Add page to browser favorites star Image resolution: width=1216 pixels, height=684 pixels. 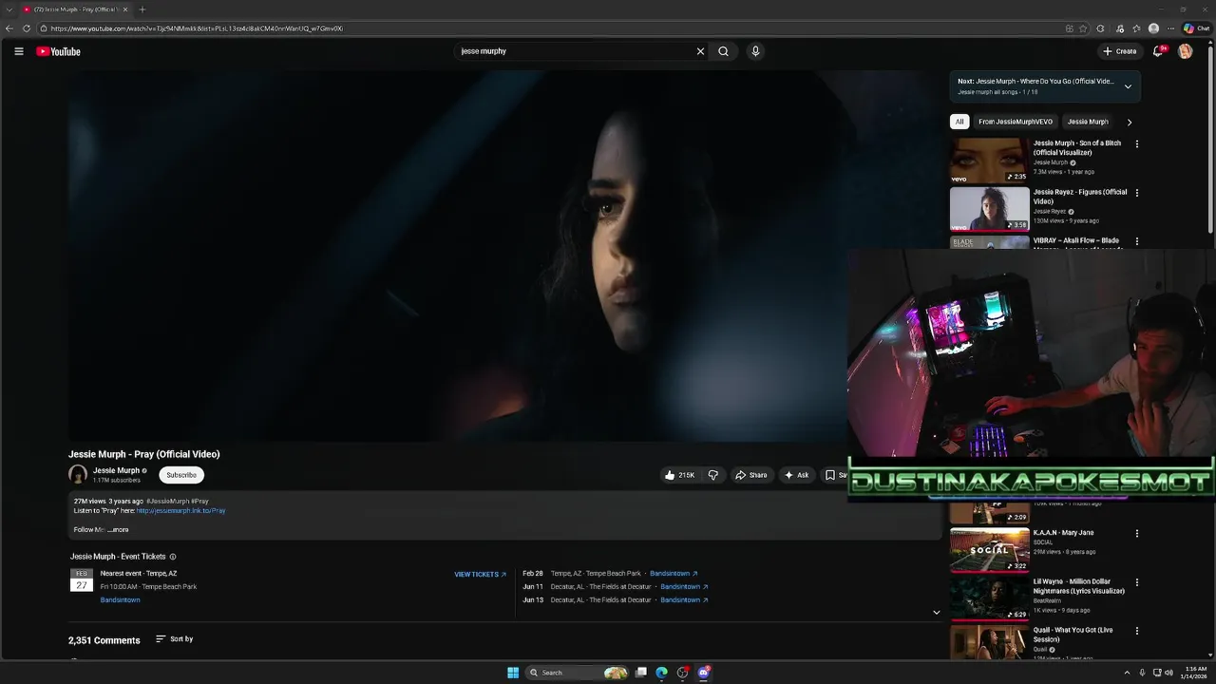coord(1083,28)
